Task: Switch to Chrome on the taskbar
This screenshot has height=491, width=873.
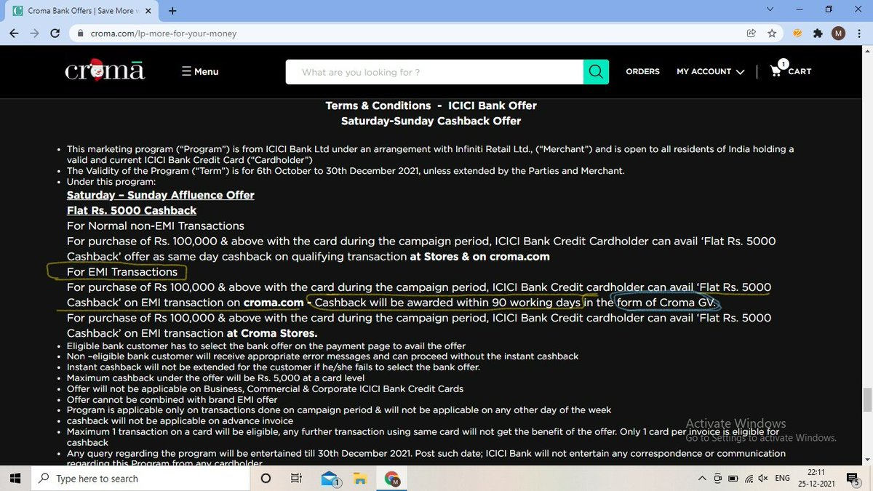Action: 392,478
